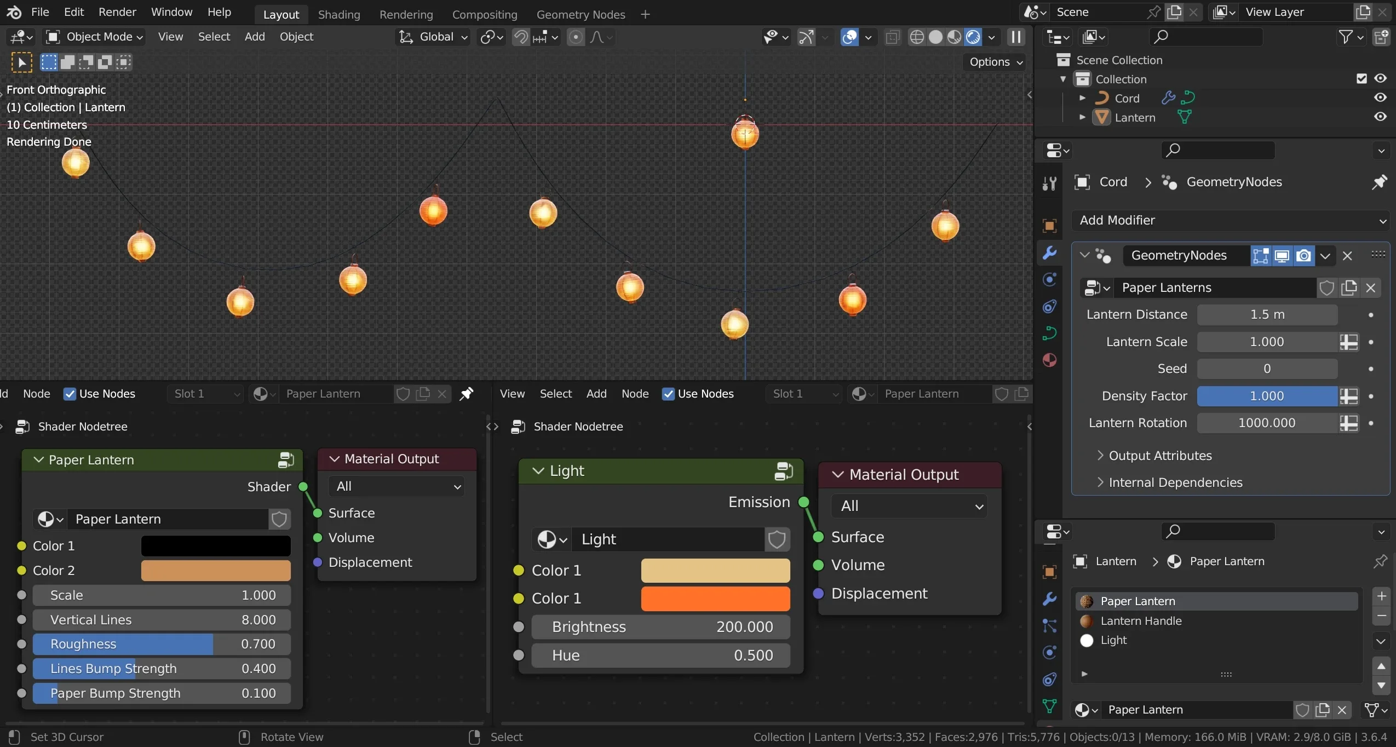This screenshot has height=747, width=1396.
Task: Toggle snapping magnet icon
Action: (x=521, y=37)
